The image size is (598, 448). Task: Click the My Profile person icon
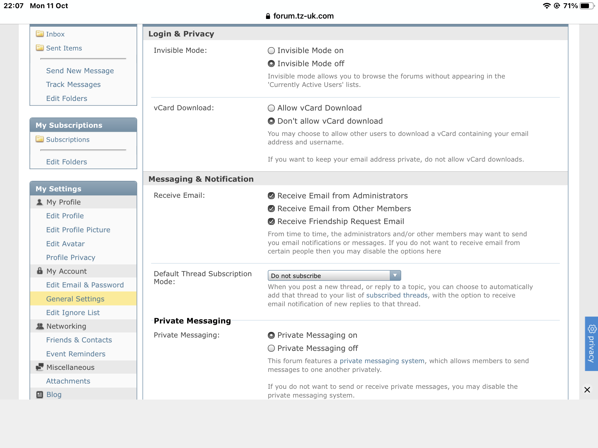point(40,202)
